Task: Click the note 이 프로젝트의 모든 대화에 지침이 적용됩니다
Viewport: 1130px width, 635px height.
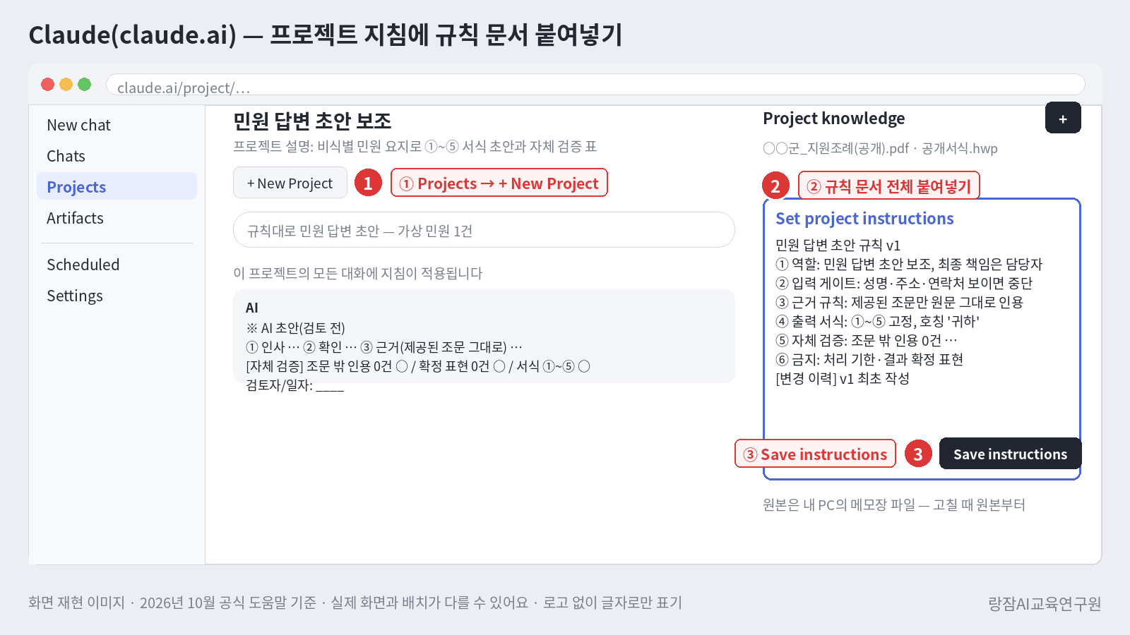Action: click(357, 273)
